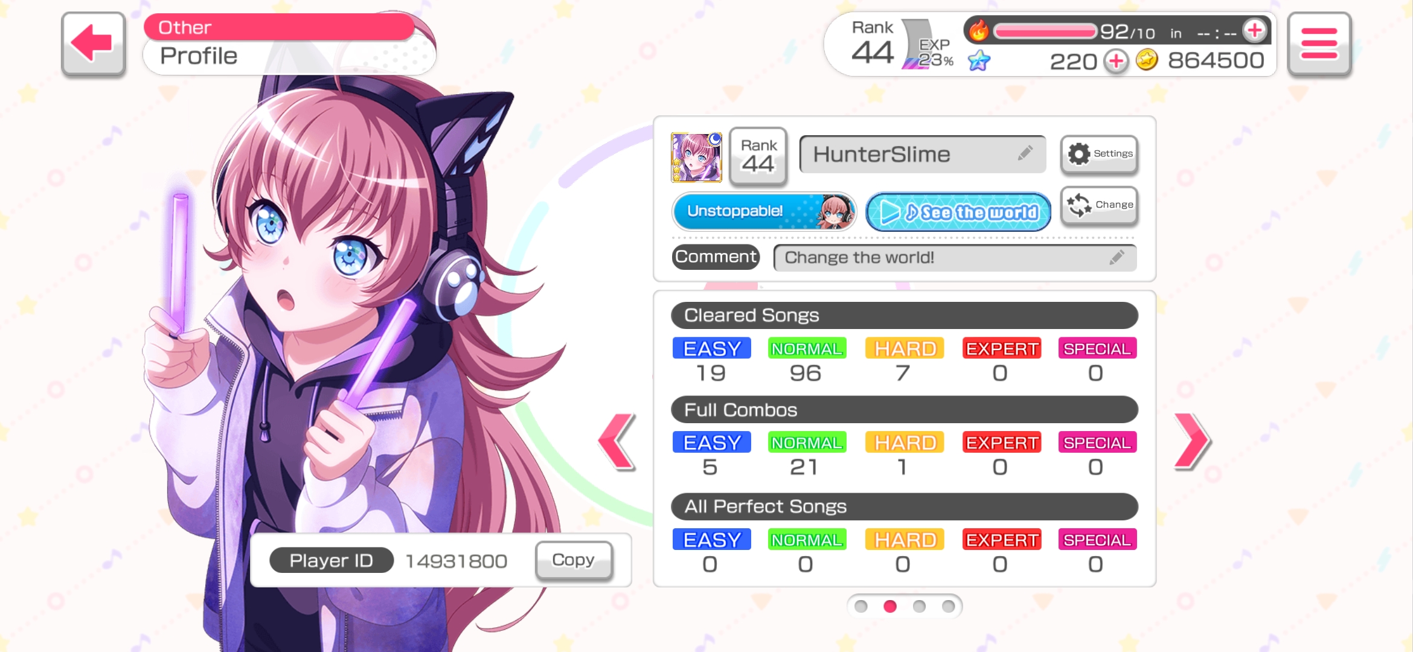Select the fourth page indicator dot

(948, 606)
